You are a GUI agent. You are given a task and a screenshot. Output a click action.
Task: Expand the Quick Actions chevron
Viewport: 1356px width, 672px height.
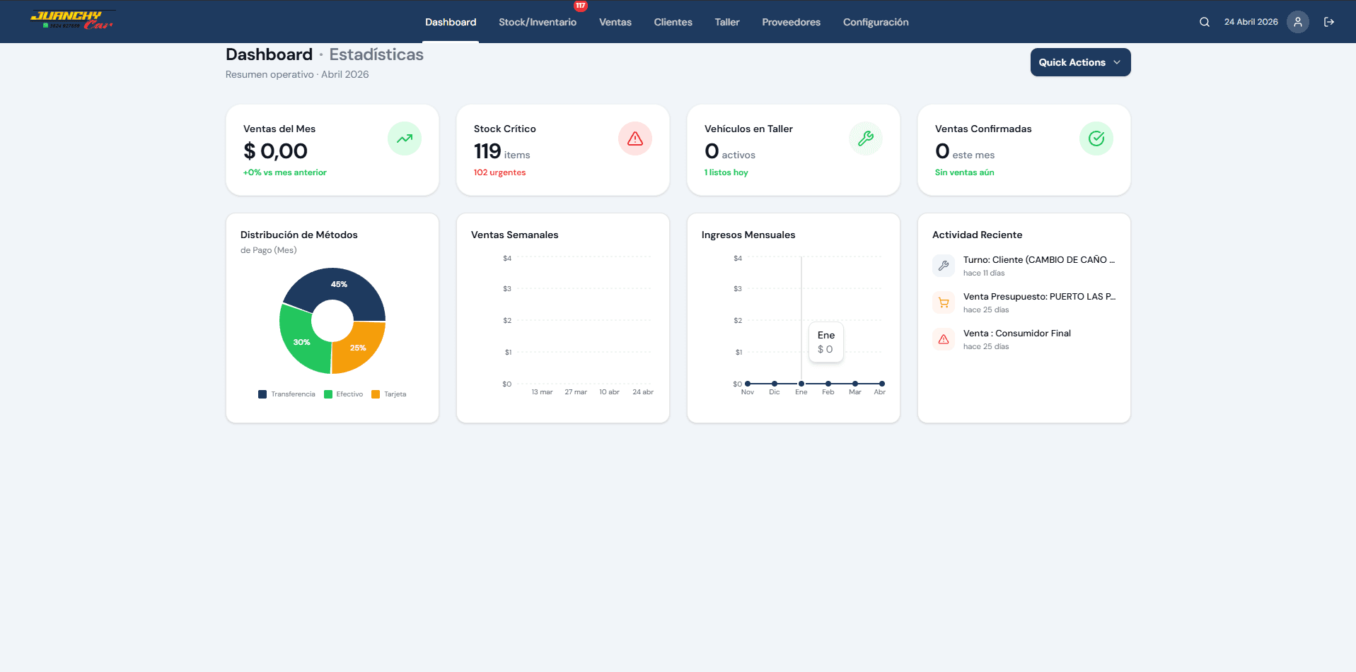(x=1117, y=62)
